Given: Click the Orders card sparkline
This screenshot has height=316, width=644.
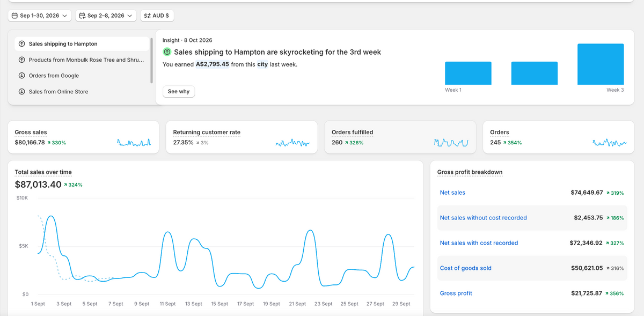Looking at the screenshot, I should [x=609, y=143].
